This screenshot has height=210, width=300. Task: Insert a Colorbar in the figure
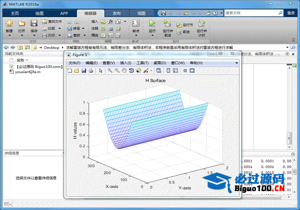(168, 71)
